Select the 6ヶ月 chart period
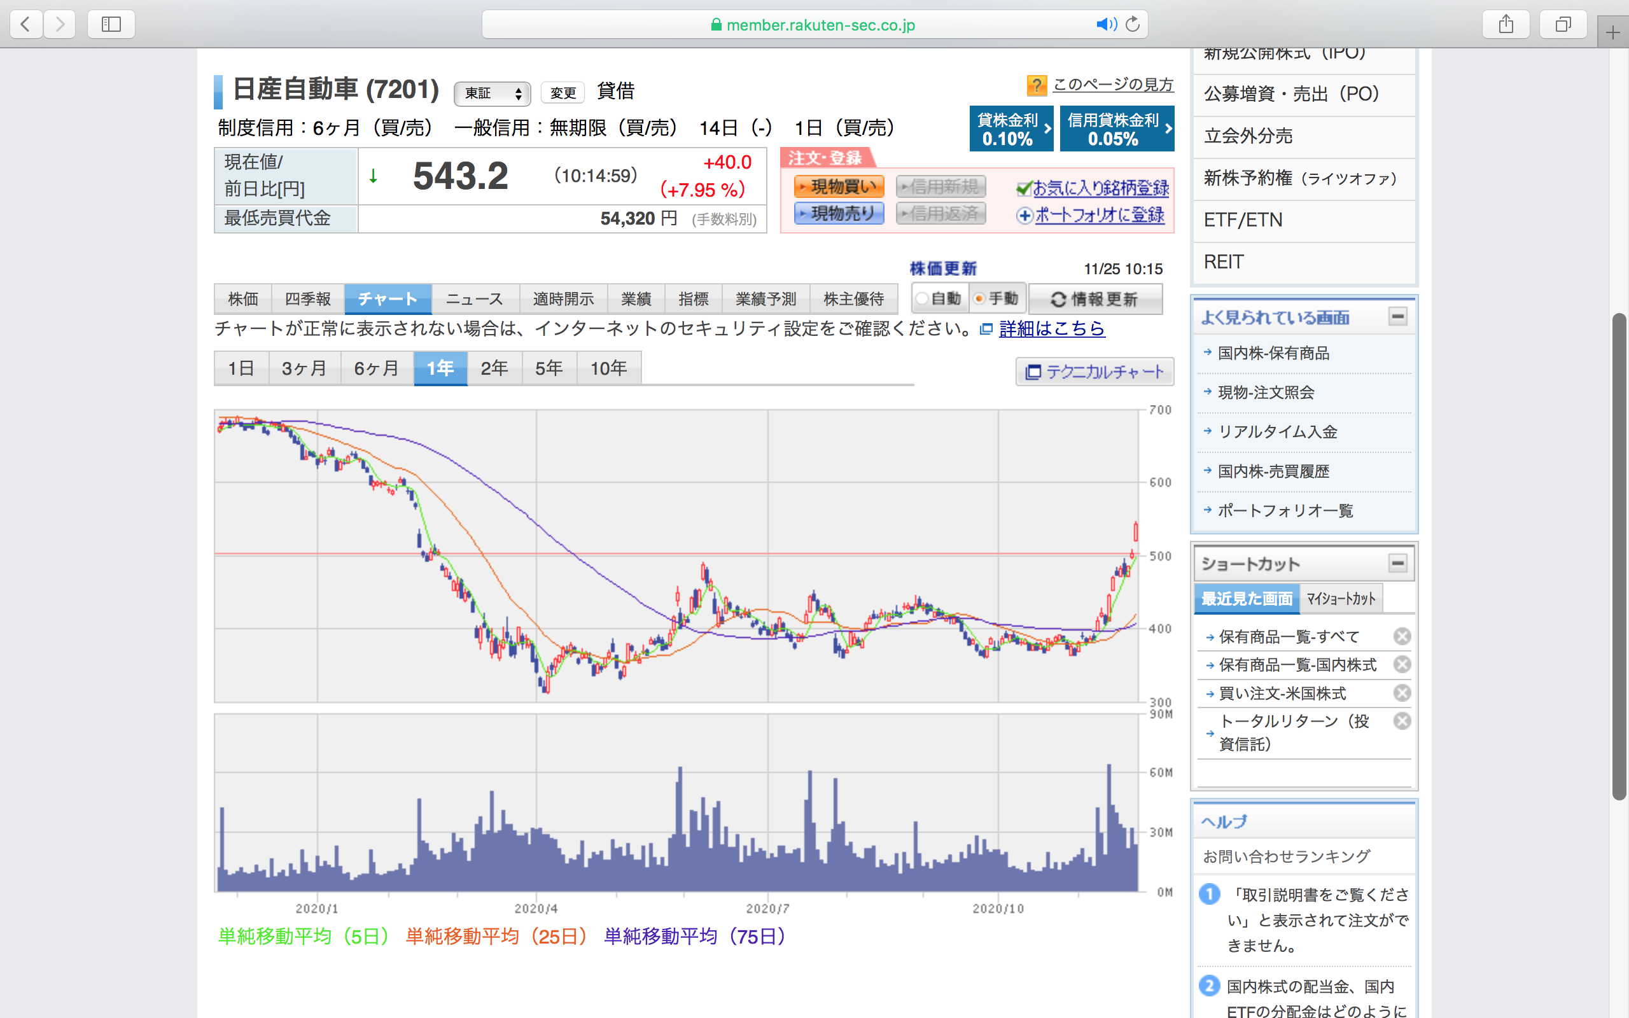Viewport: 1629px width, 1018px height. (377, 368)
